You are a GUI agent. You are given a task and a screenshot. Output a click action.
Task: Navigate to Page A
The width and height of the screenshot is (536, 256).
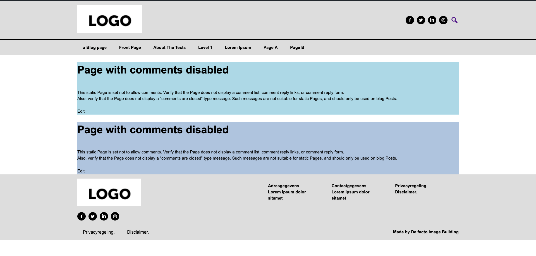pyautogui.click(x=271, y=48)
